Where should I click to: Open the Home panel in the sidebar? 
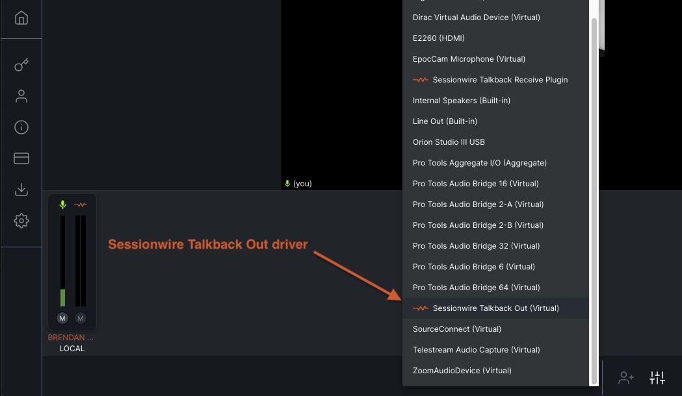[21, 18]
